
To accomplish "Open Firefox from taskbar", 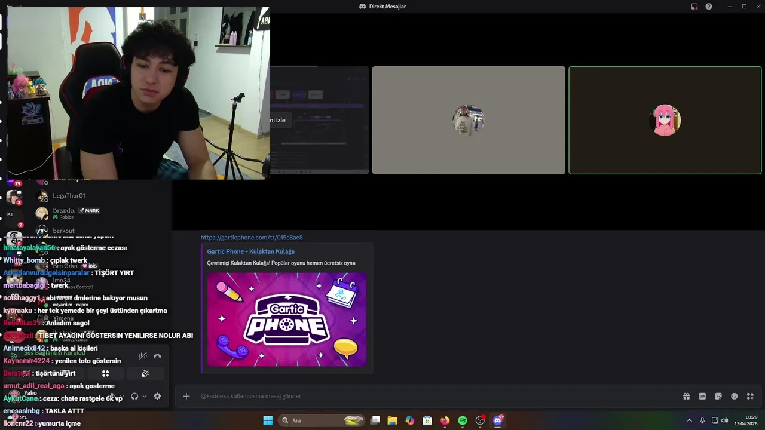I will tap(445, 420).
